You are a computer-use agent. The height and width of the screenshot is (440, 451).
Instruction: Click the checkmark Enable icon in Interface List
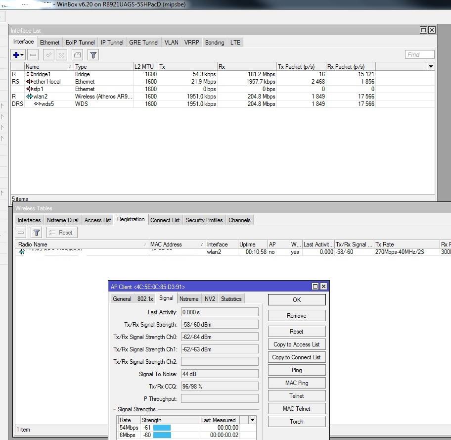pos(48,55)
